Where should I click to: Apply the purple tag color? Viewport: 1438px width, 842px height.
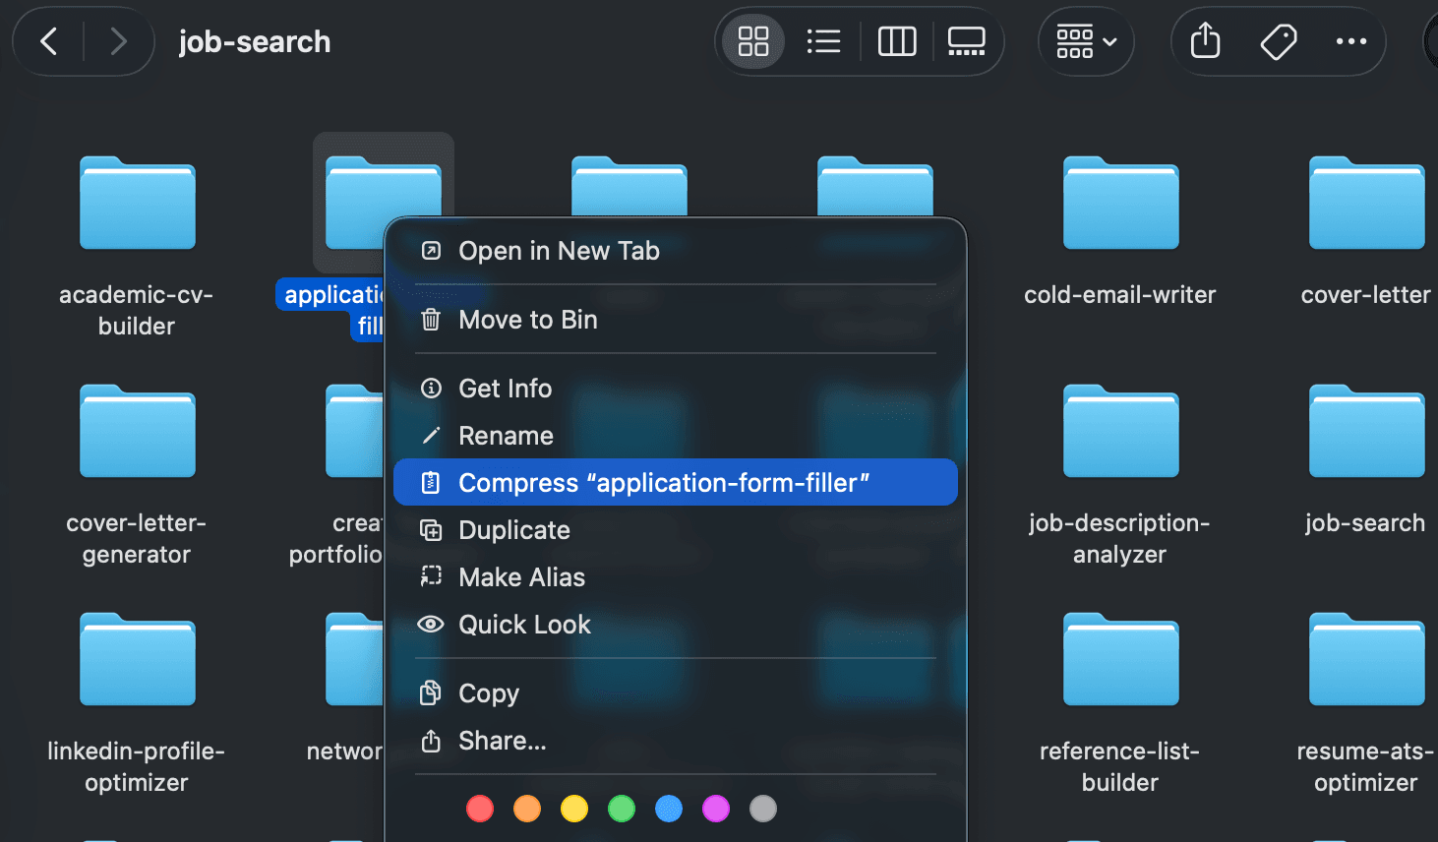[x=716, y=809]
